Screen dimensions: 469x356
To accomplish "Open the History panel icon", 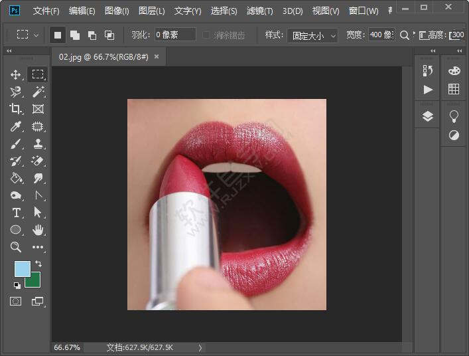I will (x=428, y=71).
